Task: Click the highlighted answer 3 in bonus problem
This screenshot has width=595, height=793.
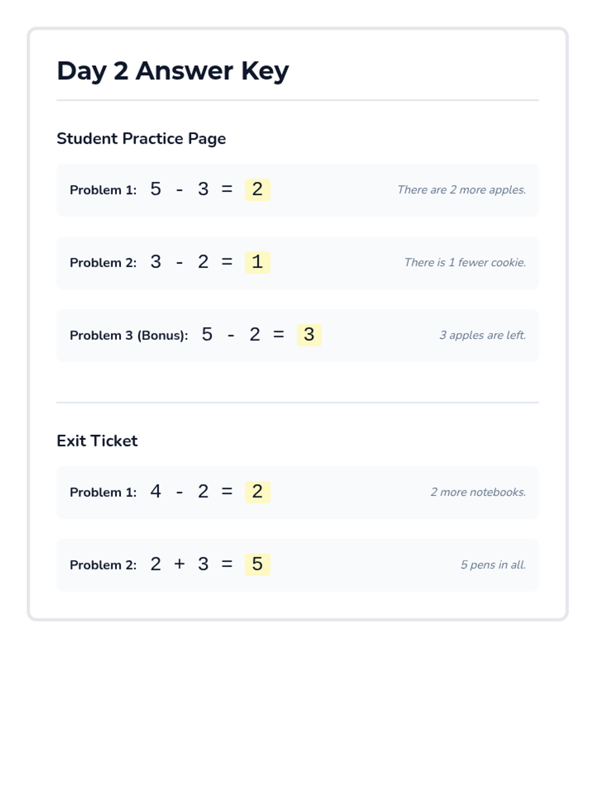Action: pos(309,335)
